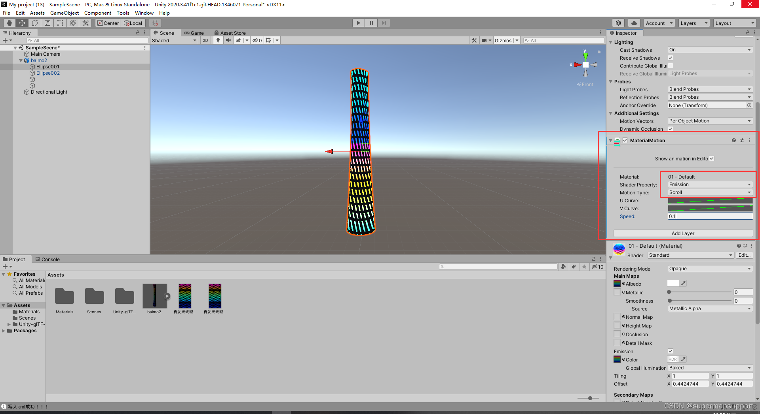Toggle Dynamic Occlusion checkbox

coord(671,129)
